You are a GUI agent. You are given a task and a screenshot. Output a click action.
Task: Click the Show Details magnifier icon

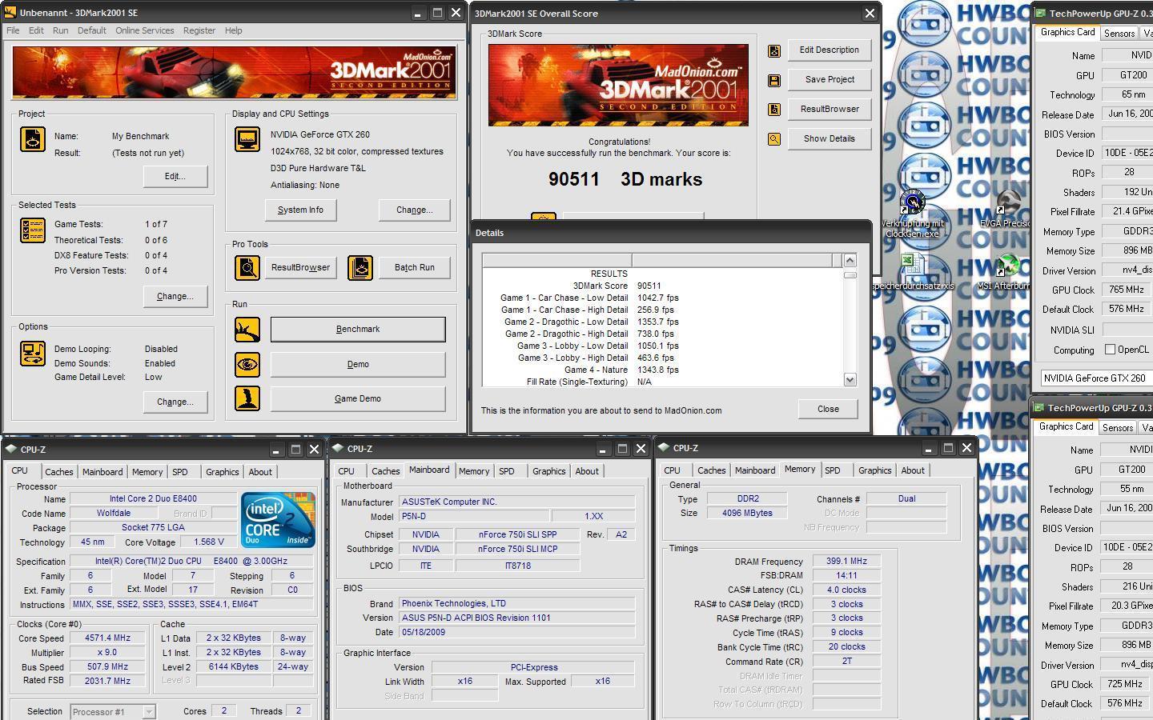(774, 139)
